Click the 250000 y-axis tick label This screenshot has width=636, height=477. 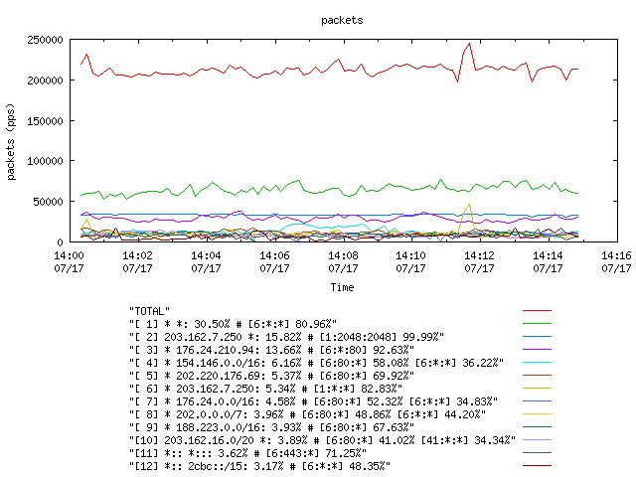pos(45,40)
